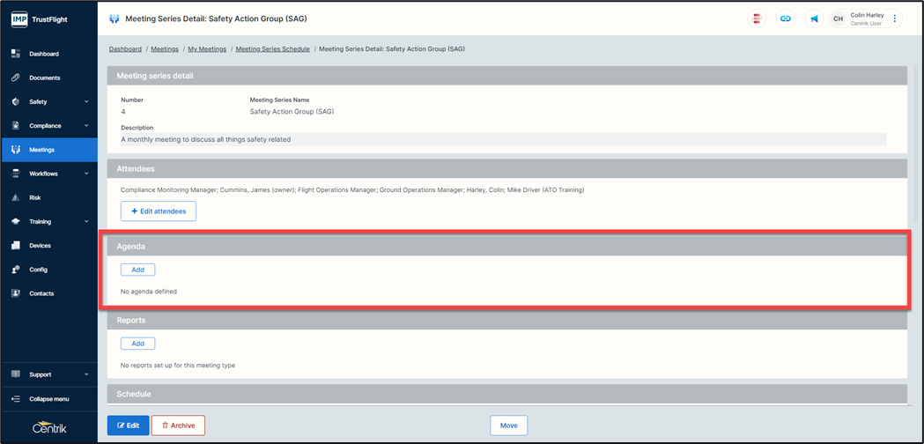924x444 pixels.
Task: Click the Contacts icon in sidebar
Action: tap(16, 293)
